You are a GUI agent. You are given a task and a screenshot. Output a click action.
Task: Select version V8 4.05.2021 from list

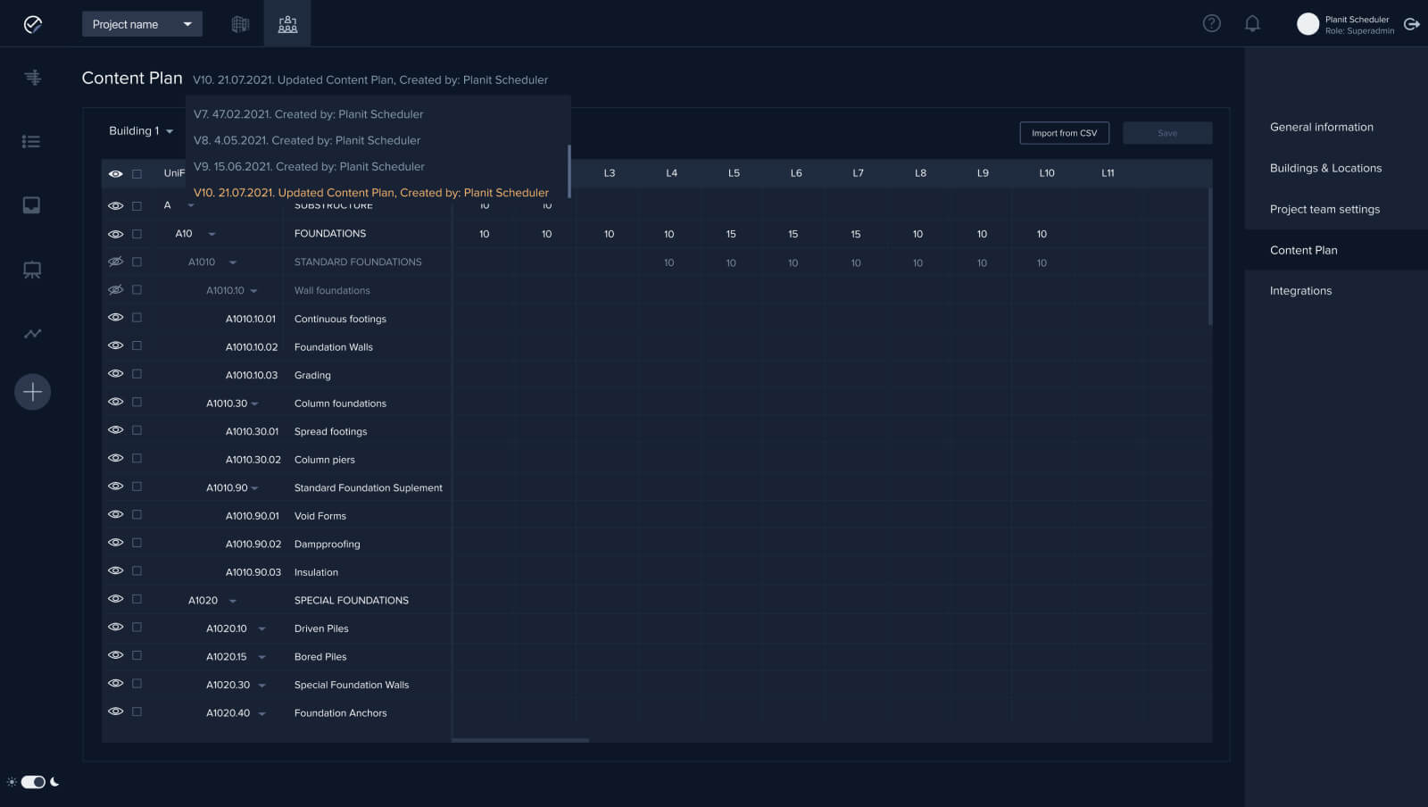(x=307, y=140)
